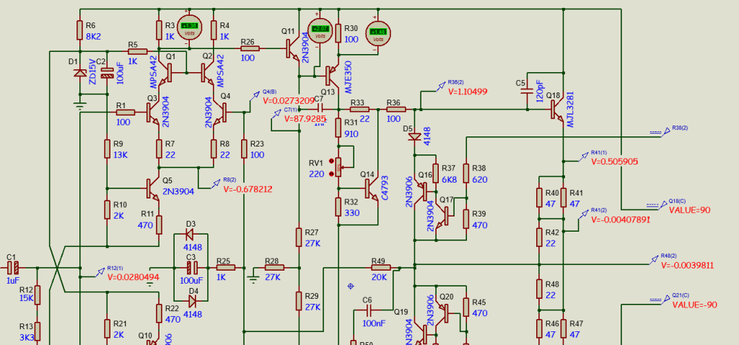Image resolution: width=739 pixels, height=345 pixels.
Task: Select the Q14 C4793 transistor
Action: pos(372,186)
